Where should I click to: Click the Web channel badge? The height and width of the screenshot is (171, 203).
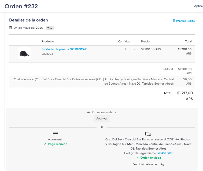coord(50,28)
